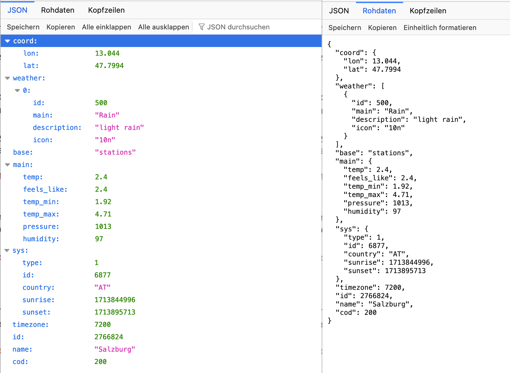Select the sunrise key row

click(161, 300)
